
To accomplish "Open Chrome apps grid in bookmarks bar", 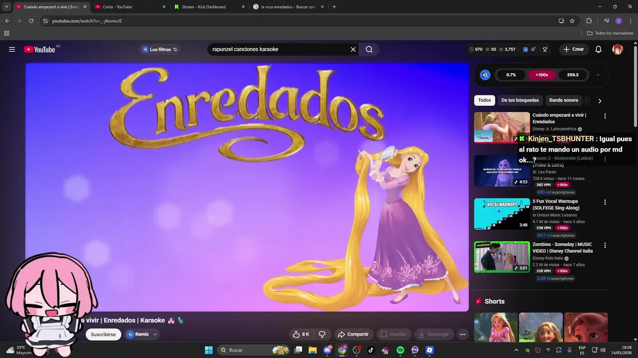I will point(6,33).
